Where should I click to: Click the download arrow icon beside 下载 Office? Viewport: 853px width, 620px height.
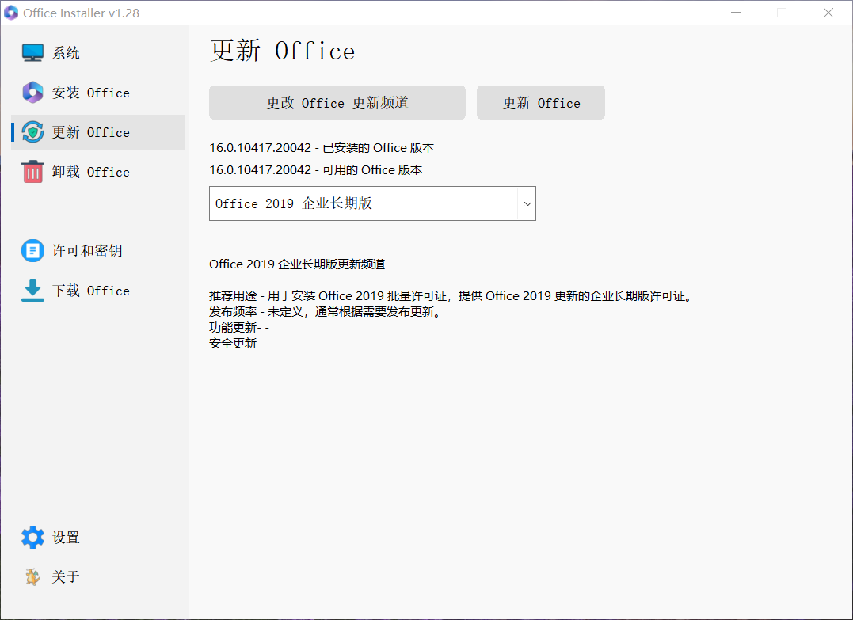click(x=32, y=291)
